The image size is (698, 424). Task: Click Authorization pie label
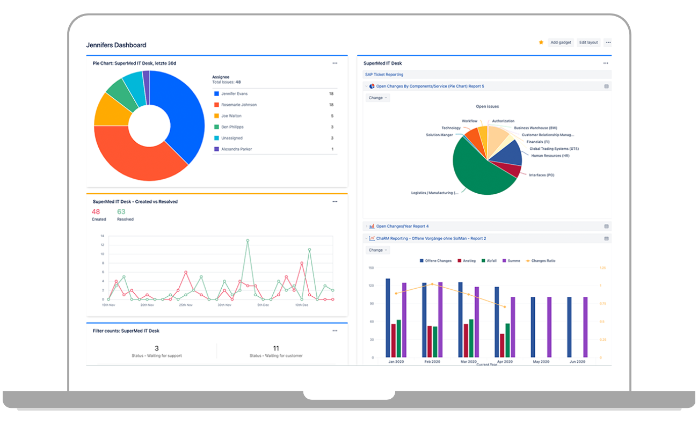click(503, 121)
